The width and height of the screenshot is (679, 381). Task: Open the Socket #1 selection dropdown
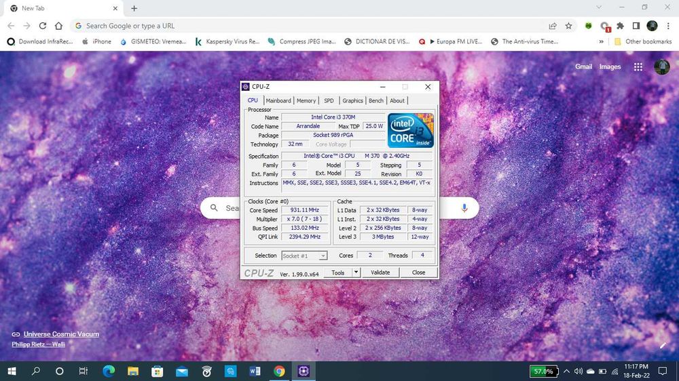pos(304,256)
